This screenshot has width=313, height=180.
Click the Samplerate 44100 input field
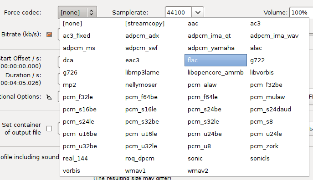(x=178, y=13)
